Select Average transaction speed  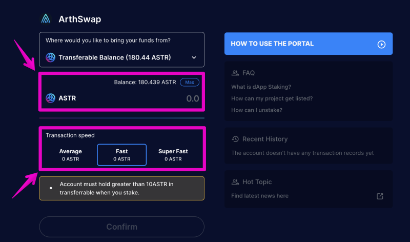tap(70, 155)
